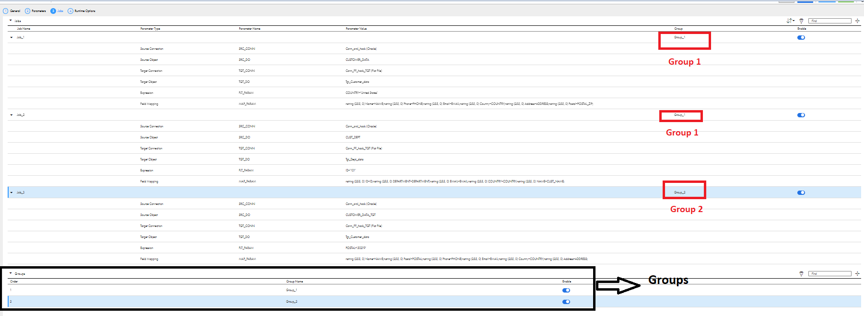Viewport: 864px width, 316px height.
Task: Click the Parameter Value column header
Action: point(356,29)
